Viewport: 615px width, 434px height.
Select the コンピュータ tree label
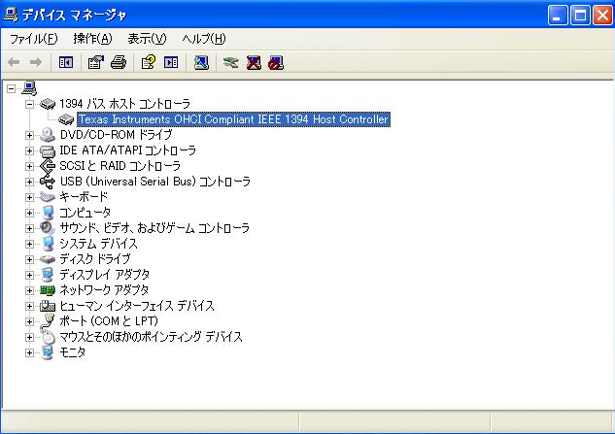pos(85,213)
